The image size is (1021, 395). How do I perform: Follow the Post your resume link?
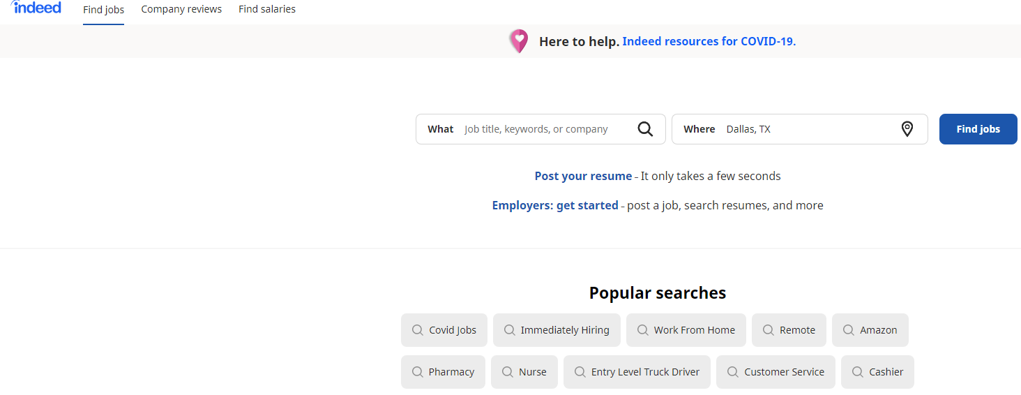click(x=583, y=176)
